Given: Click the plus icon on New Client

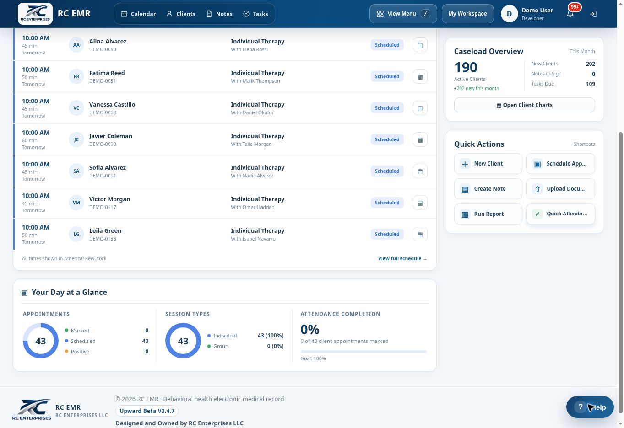Looking at the screenshot, I should [x=465, y=164].
